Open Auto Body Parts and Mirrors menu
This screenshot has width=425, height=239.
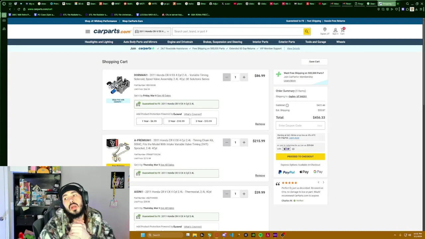140,42
